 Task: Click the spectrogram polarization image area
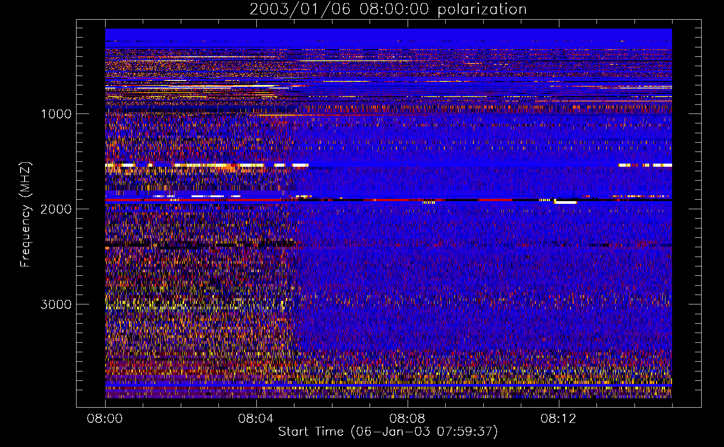388,213
